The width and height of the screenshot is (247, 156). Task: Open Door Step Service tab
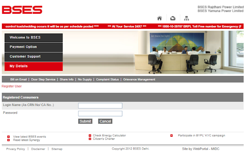(x=43, y=79)
